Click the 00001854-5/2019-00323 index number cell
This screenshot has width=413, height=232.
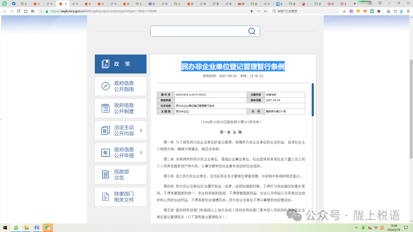point(210,95)
